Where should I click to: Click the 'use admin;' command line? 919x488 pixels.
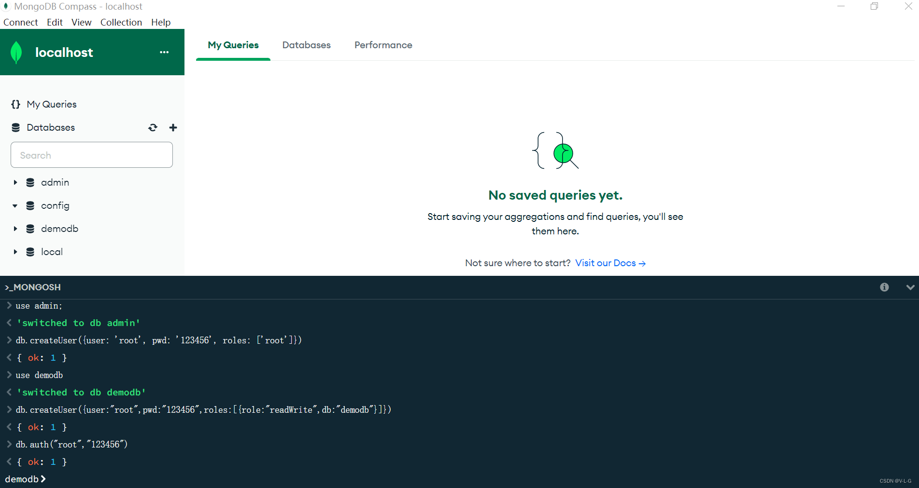[x=39, y=306]
